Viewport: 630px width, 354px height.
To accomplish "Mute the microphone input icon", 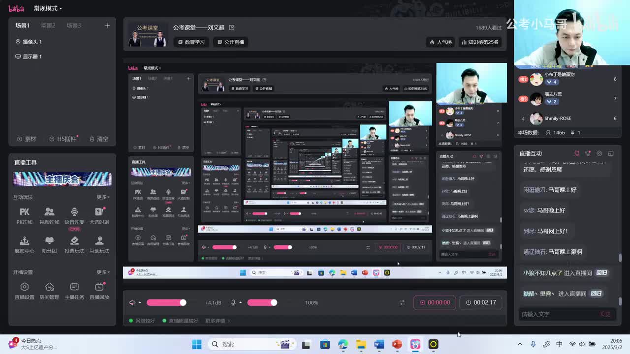I will tap(233, 302).
